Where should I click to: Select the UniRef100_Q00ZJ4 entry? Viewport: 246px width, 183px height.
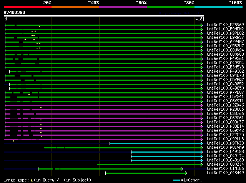(225, 165)
